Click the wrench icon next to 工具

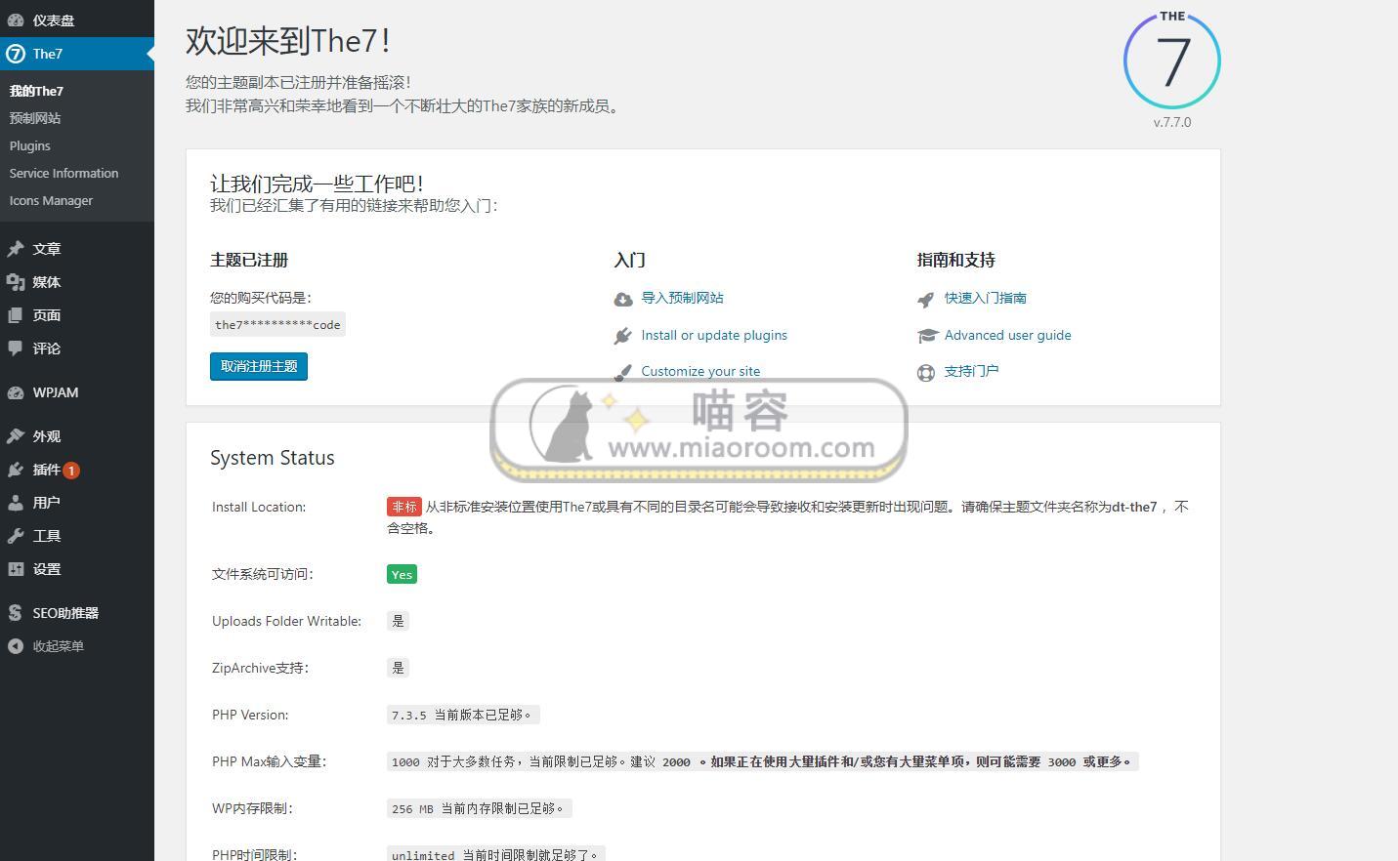pyautogui.click(x=16, y=536)
